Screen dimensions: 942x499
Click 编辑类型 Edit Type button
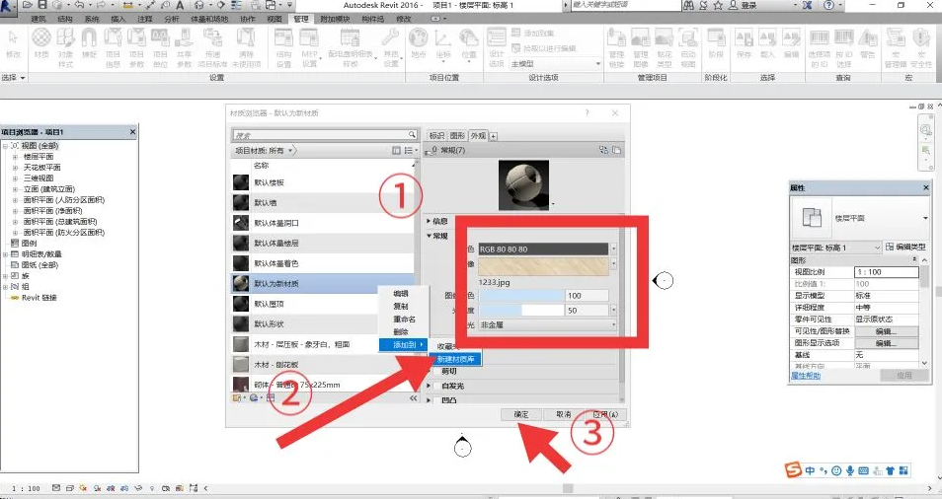click(x=905, y=247)
